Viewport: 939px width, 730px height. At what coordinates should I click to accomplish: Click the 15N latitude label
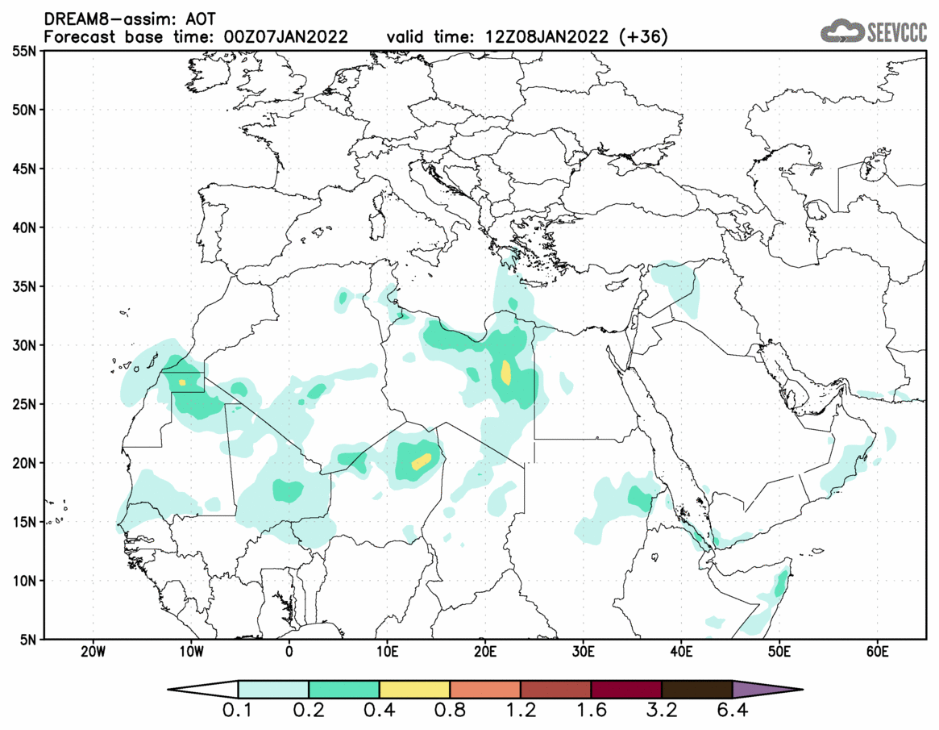point(23,521)
